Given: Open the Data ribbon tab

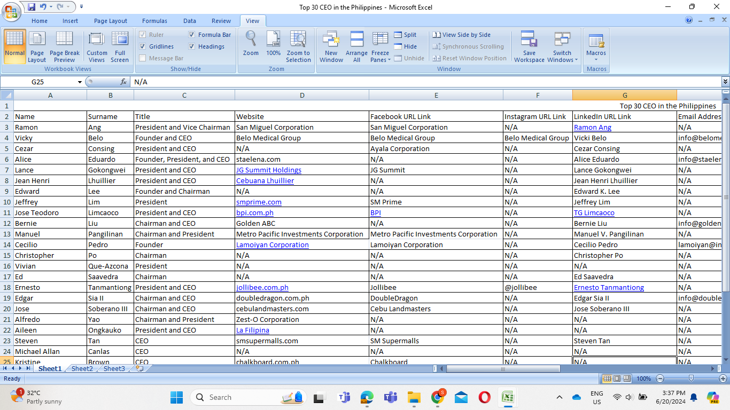Looking at the screenshot, I should 190,21.
